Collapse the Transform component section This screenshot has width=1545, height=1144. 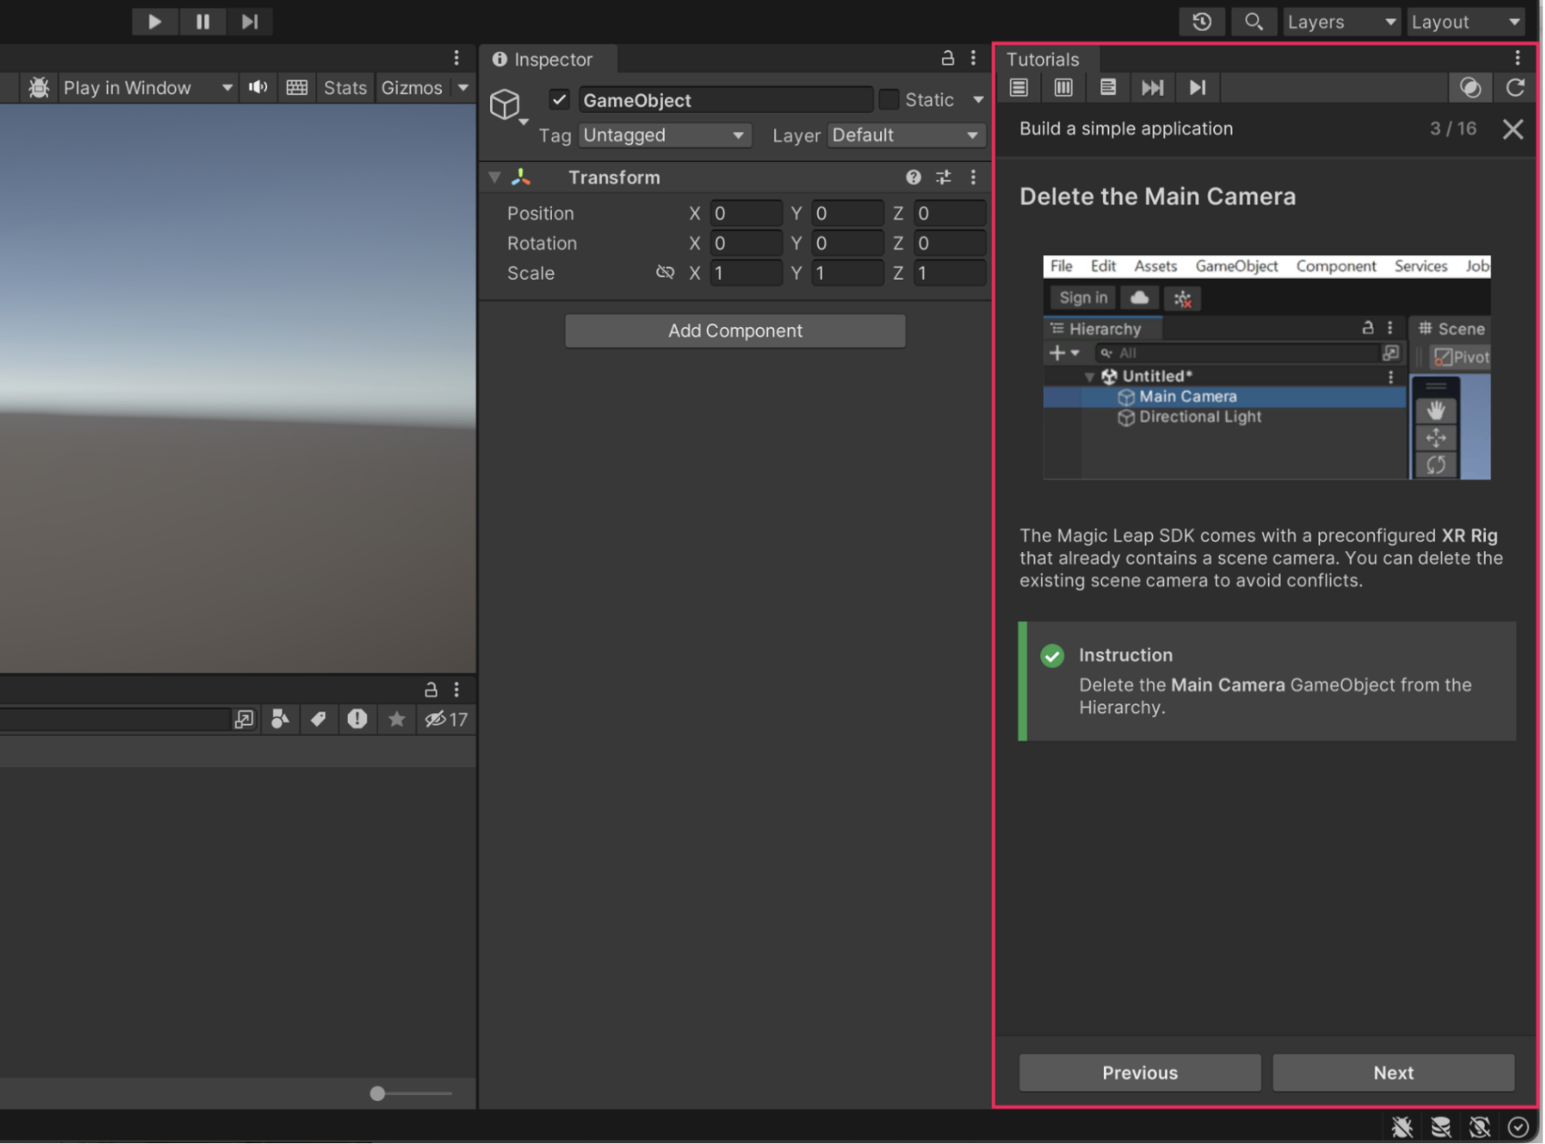click(495, 178)
